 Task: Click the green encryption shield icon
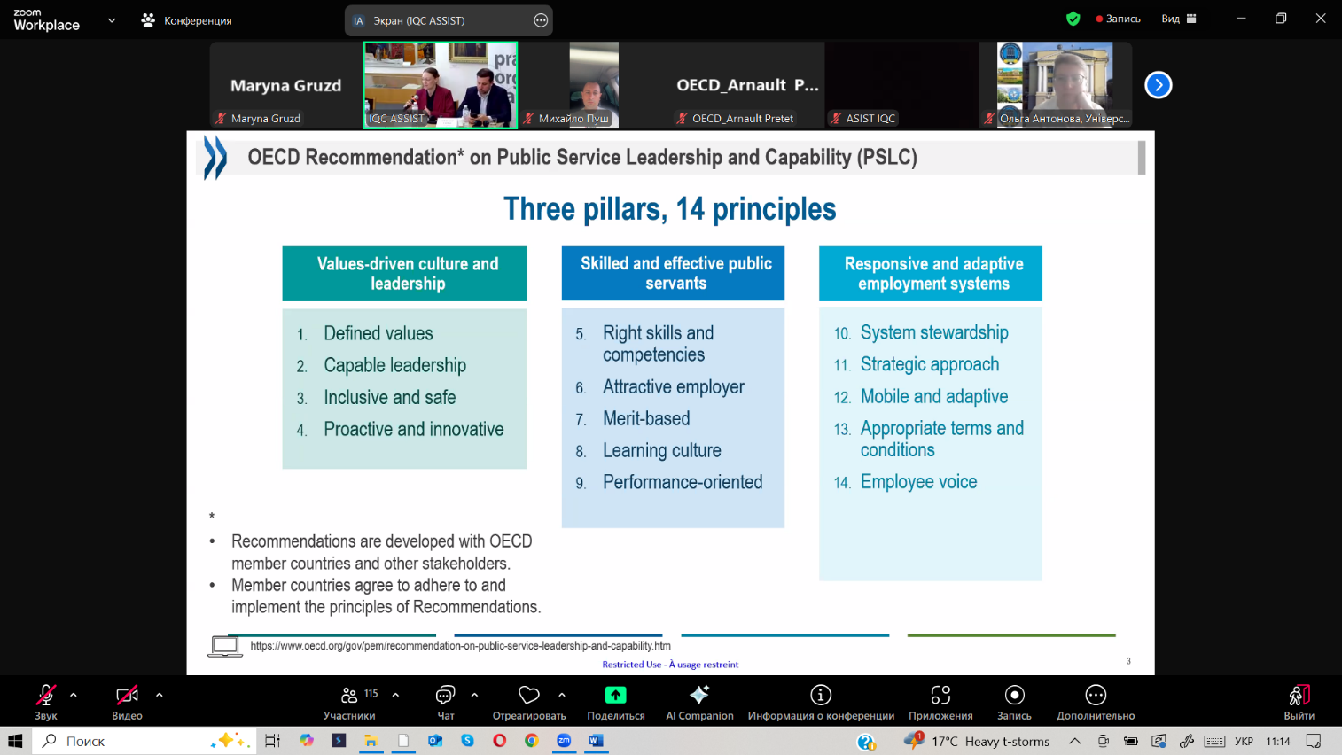[x=1073, y=19]
